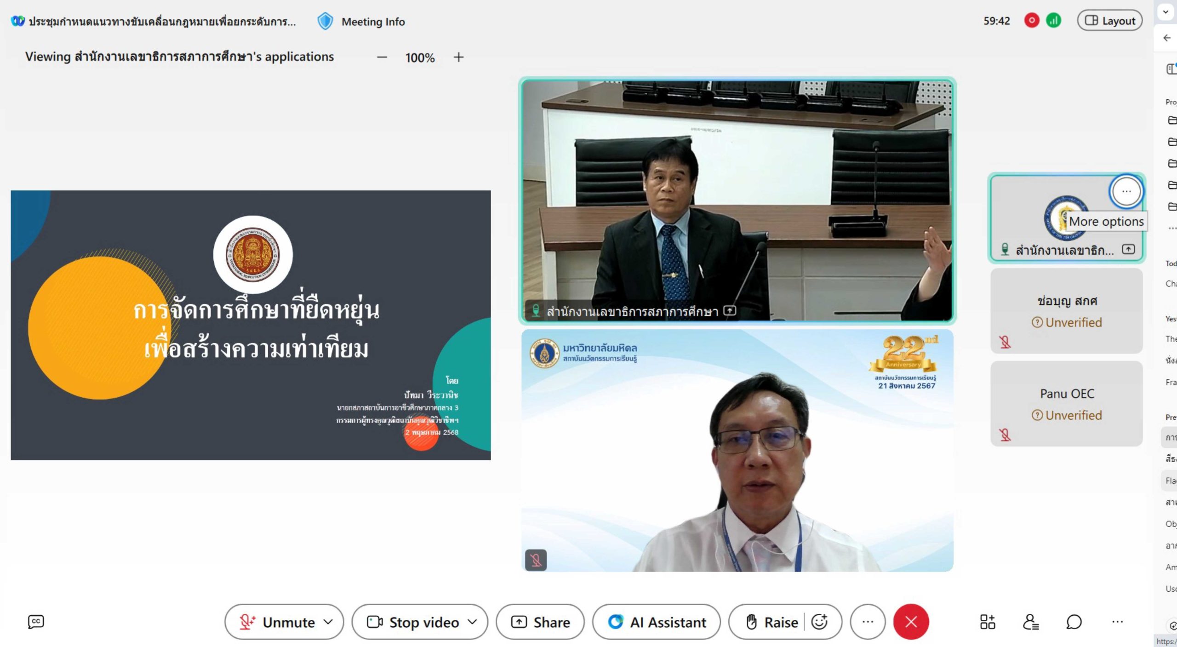1177x647 pixels.
Task: Click the recording indicator icon
Action: [1032, 21]
